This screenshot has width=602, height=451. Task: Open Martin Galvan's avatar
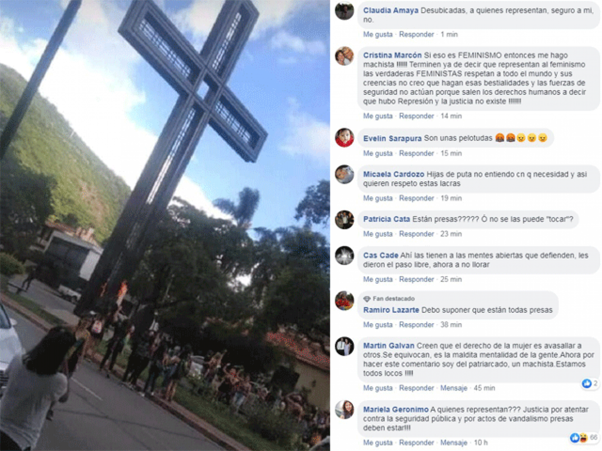[x=344, y=346]
